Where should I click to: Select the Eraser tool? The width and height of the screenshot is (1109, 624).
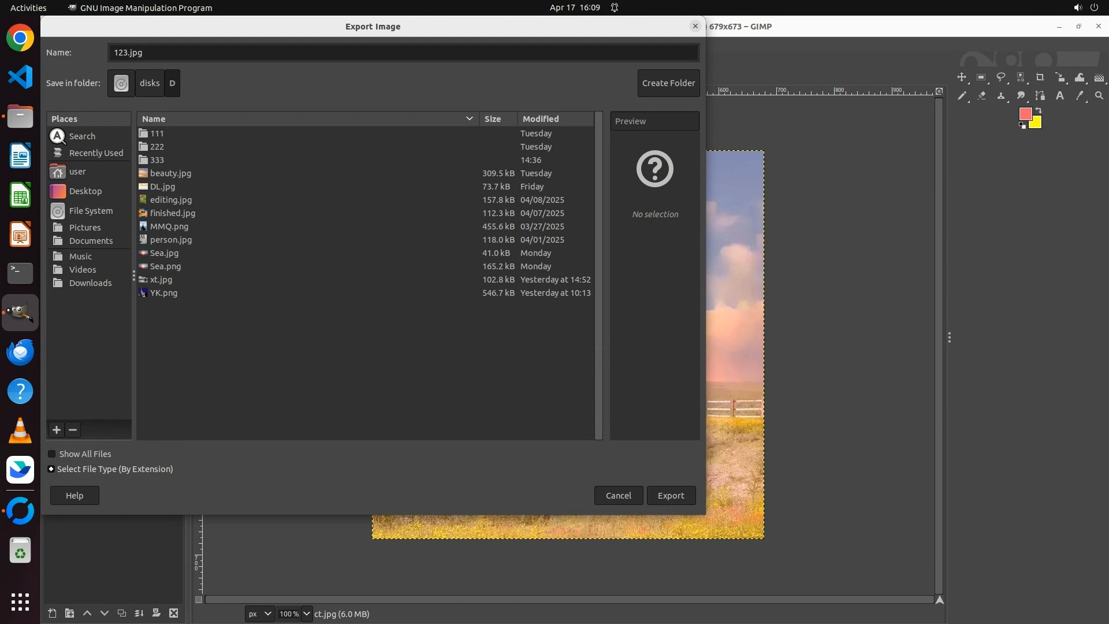click(981, 96)
